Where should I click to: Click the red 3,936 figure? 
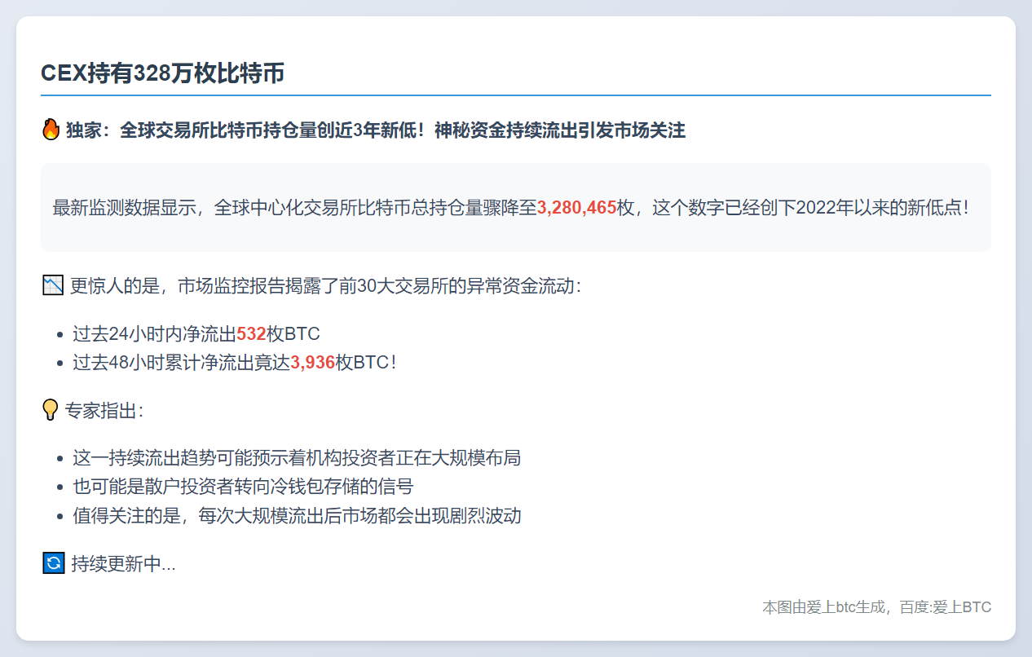click(x=312, y=363)
